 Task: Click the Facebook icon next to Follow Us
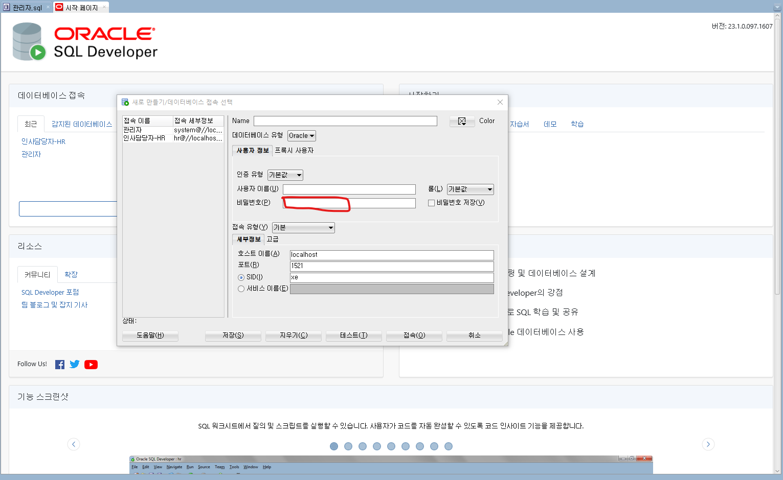(x=60, y=365)
